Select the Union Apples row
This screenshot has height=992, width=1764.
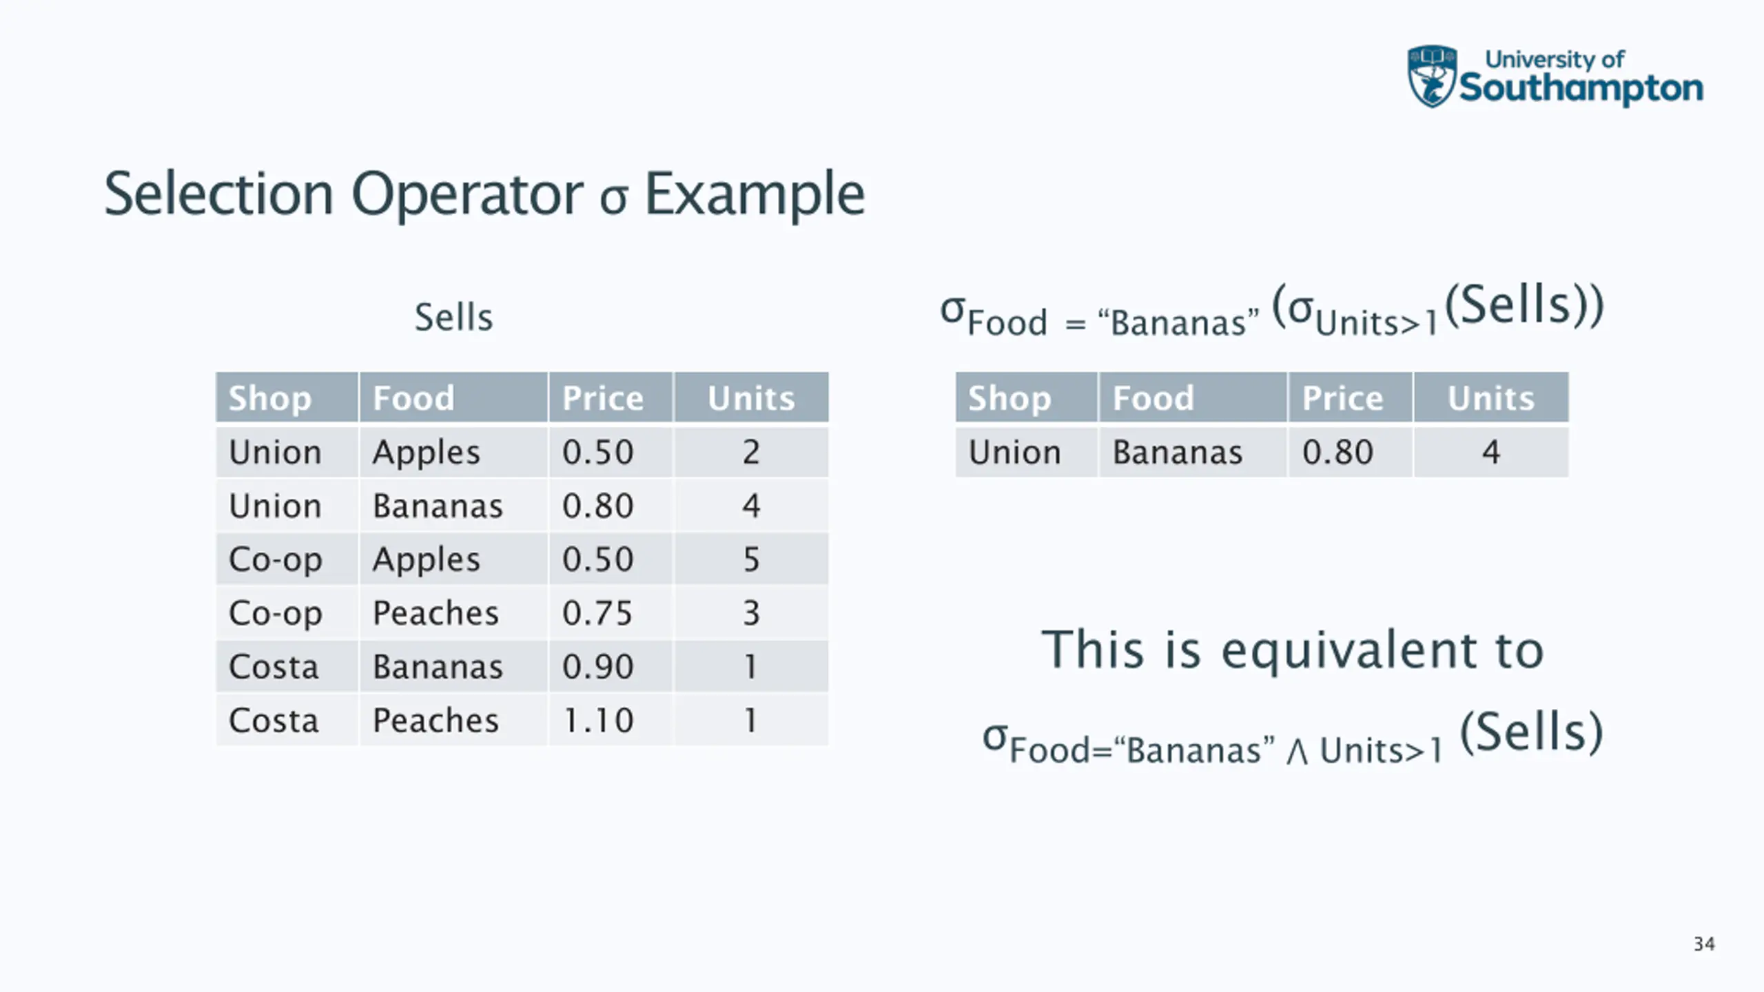click(522, 452)
